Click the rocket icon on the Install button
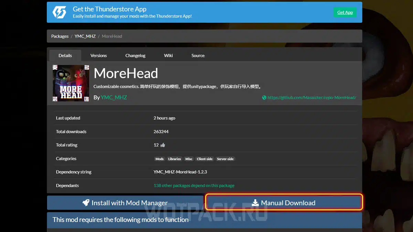 pyautogui.click(x=86, y=203)
